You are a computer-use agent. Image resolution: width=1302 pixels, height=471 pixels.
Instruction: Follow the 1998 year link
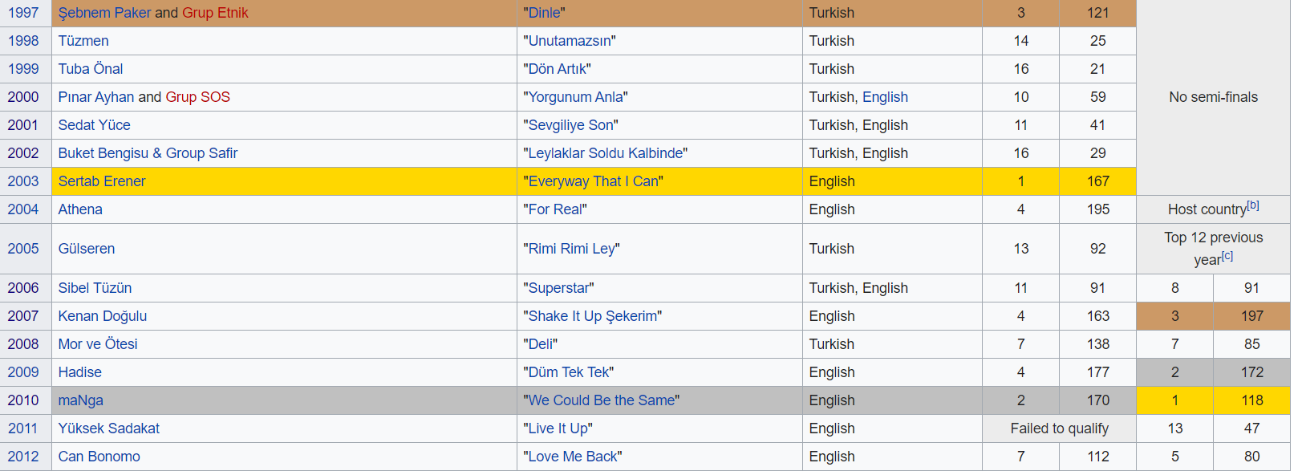(x=23, y=41)
